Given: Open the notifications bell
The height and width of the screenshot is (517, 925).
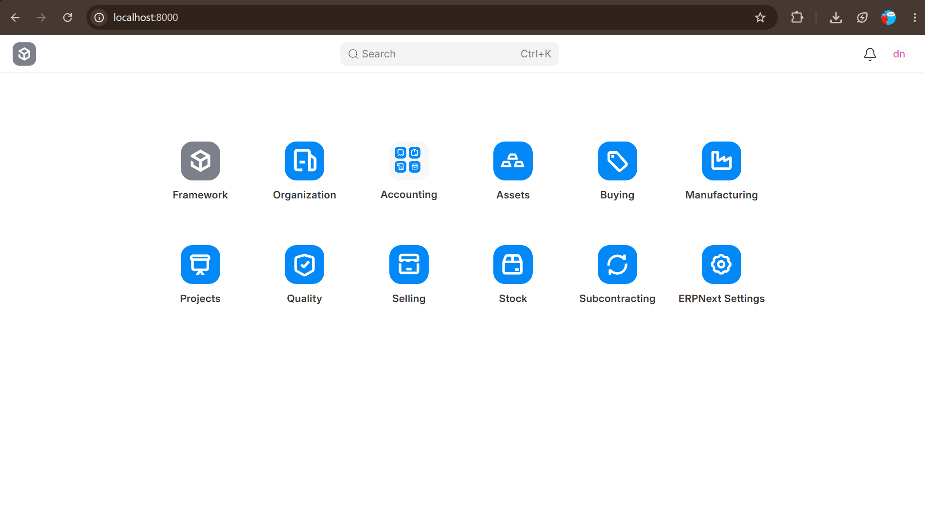Looking at the screenshot, I should (x=870, y=54).
